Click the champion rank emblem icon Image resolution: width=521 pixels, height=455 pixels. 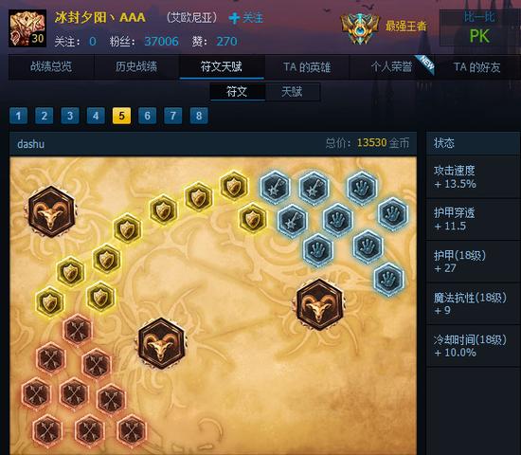click(360, 28)
